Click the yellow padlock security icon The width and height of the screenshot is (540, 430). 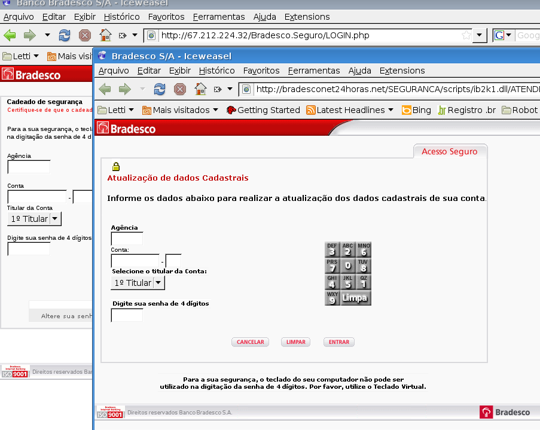pos(116,167)
